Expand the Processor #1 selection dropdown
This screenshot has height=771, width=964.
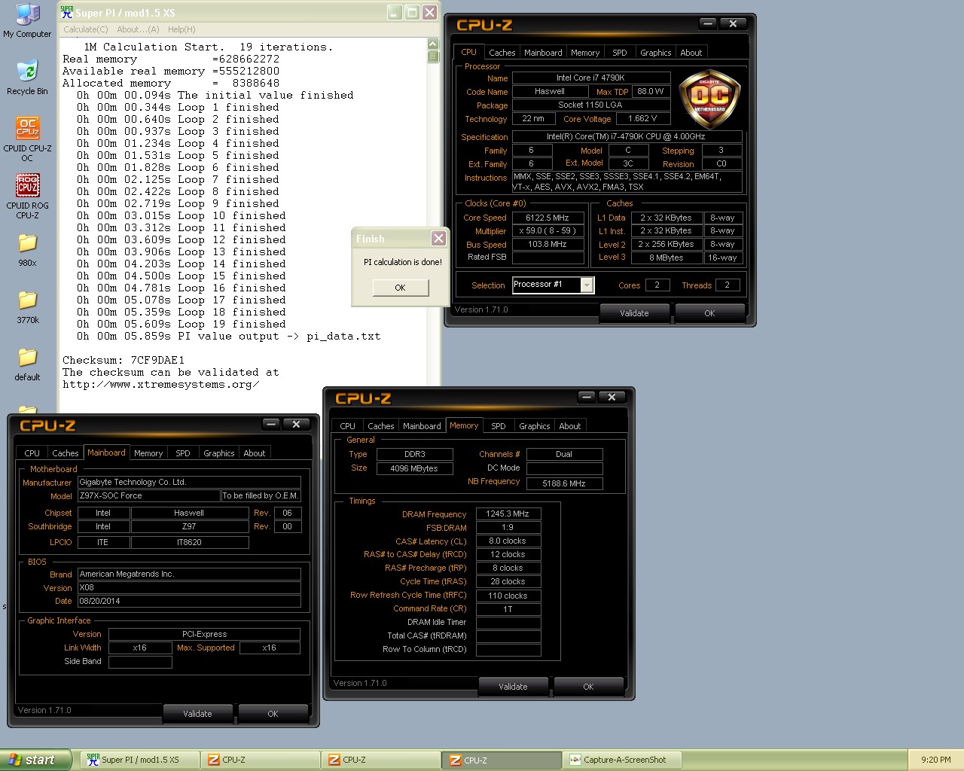tap(587, 285)
